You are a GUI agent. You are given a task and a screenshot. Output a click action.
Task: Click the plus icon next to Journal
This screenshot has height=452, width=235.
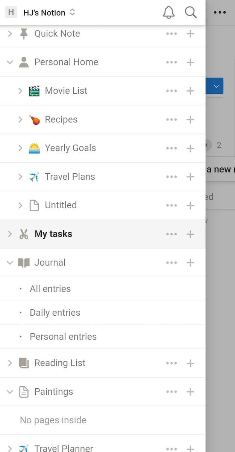(x=190, y=263)
